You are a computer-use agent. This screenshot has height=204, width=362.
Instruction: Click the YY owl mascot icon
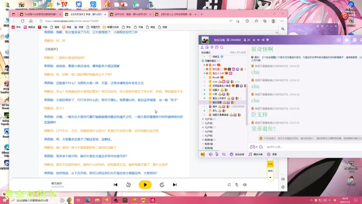tap(203, 154)
